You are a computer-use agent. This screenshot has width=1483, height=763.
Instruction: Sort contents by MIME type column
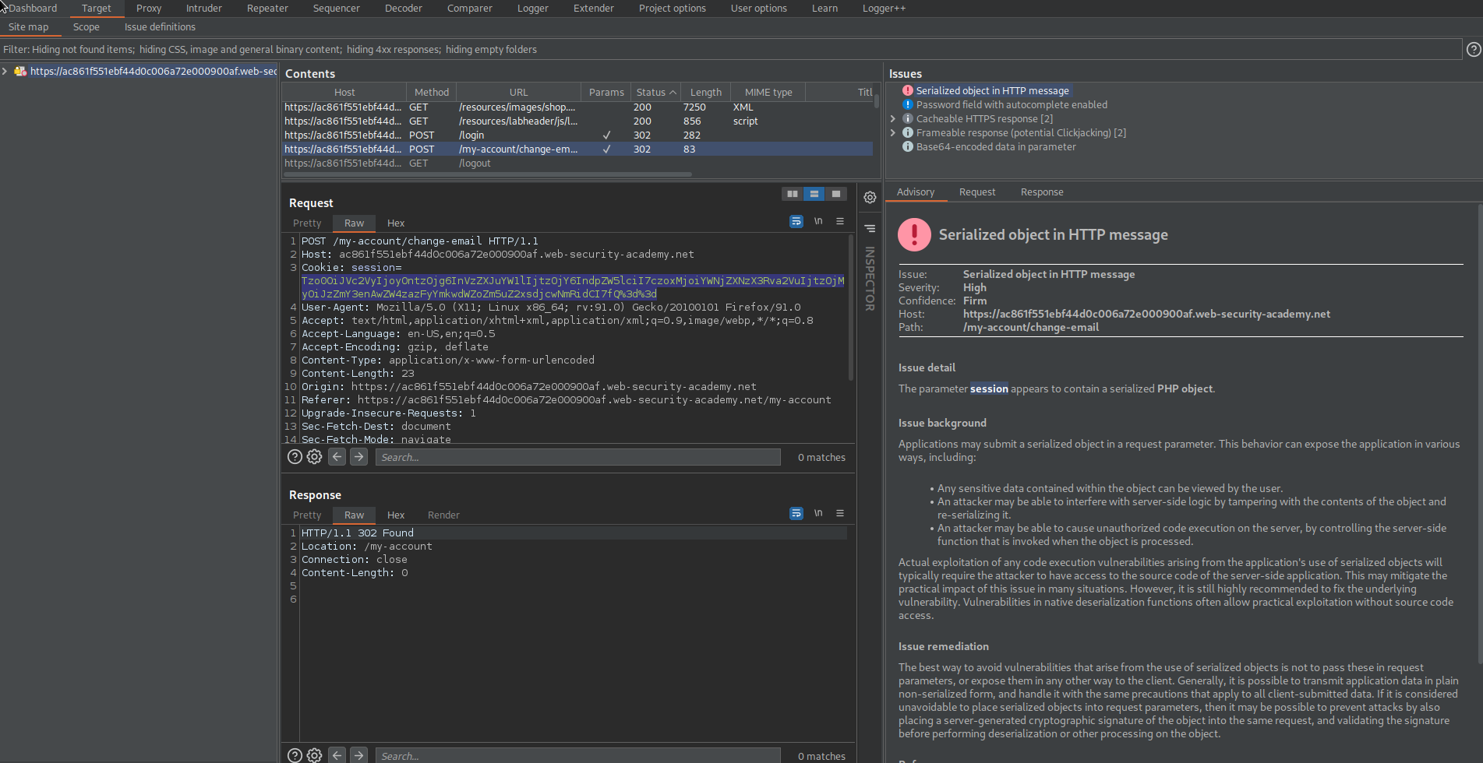(x=768, y=92)
